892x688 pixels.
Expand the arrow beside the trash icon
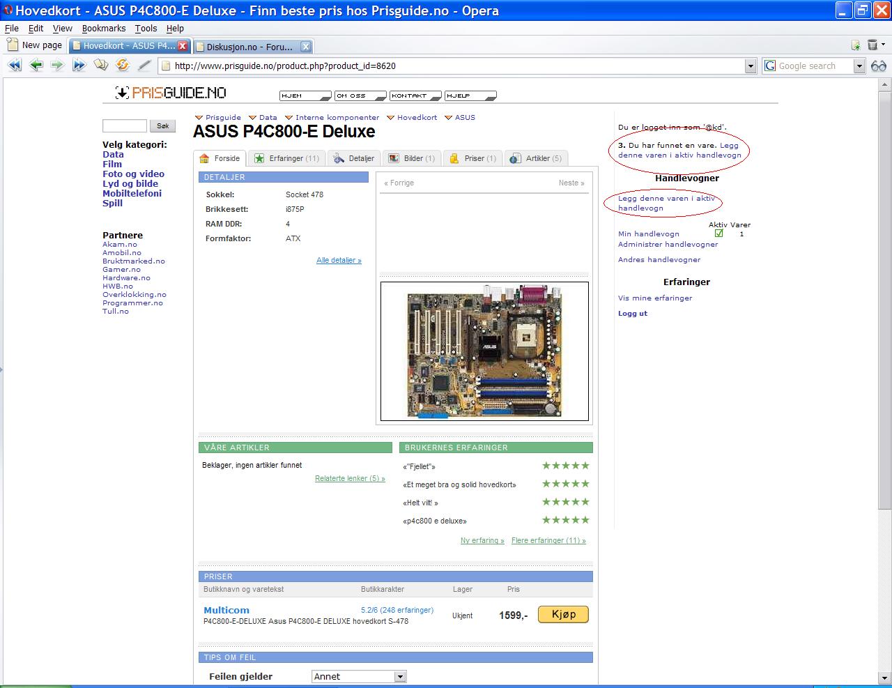(883, 45)
